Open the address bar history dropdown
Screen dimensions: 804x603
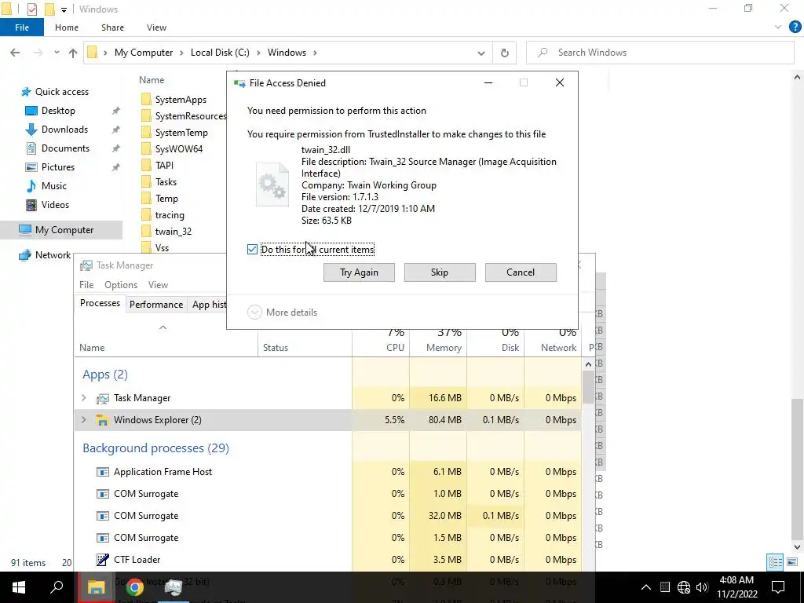(481, 53)
